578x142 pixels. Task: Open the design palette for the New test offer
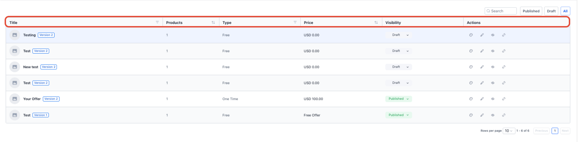pos(471,67)
